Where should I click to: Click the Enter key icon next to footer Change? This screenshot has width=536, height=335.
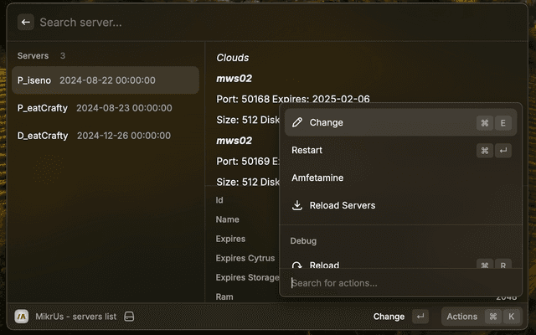click(420, 317)
